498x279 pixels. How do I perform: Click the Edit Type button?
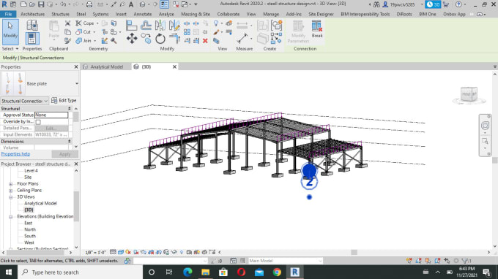pyautogui.click(x=64, y=100)
